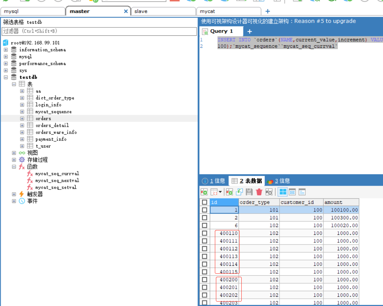The height and width of the screenshot is (306, 383).
Task: Click the duplicate current row icon
Action: [x=239, y=192]
